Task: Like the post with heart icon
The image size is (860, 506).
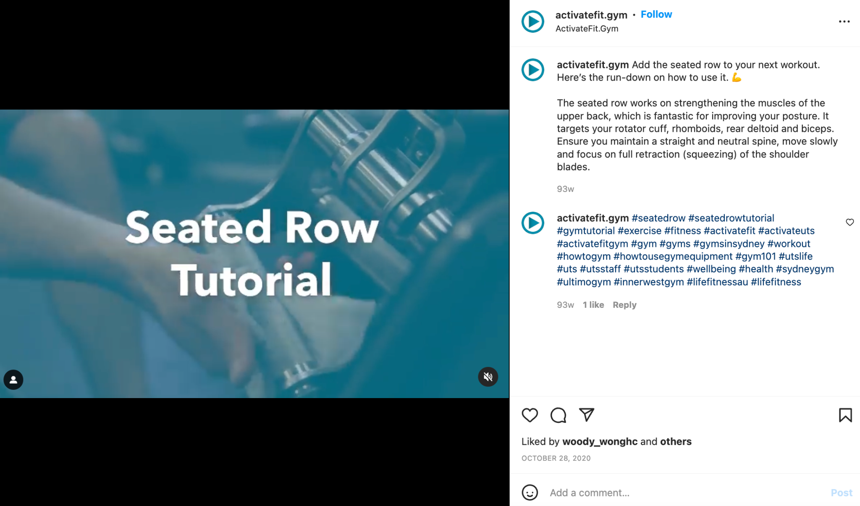Action: pos(530,415)
